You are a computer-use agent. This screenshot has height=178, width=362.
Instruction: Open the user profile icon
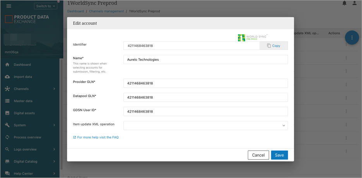click(x=354, y=3)
